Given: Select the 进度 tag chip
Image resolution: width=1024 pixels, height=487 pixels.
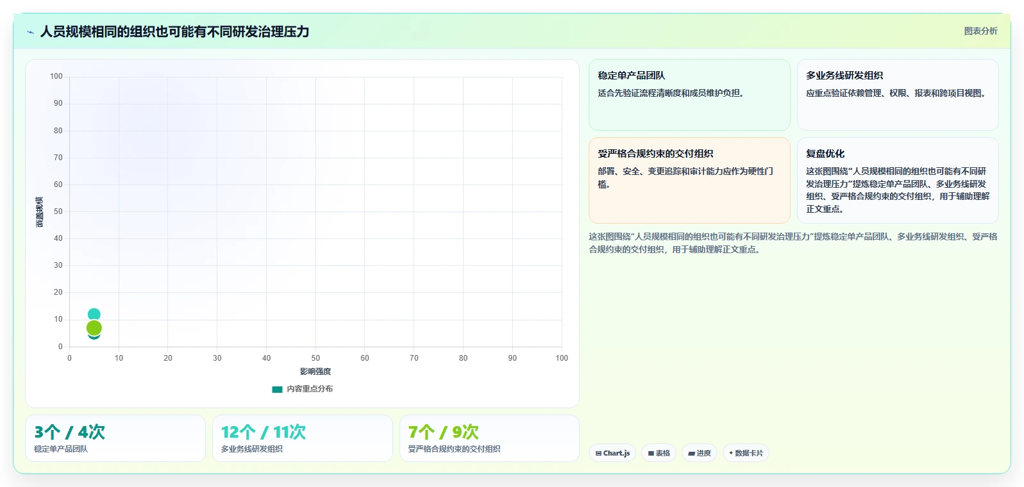Looking at the screenshot, I should point(700,453).
